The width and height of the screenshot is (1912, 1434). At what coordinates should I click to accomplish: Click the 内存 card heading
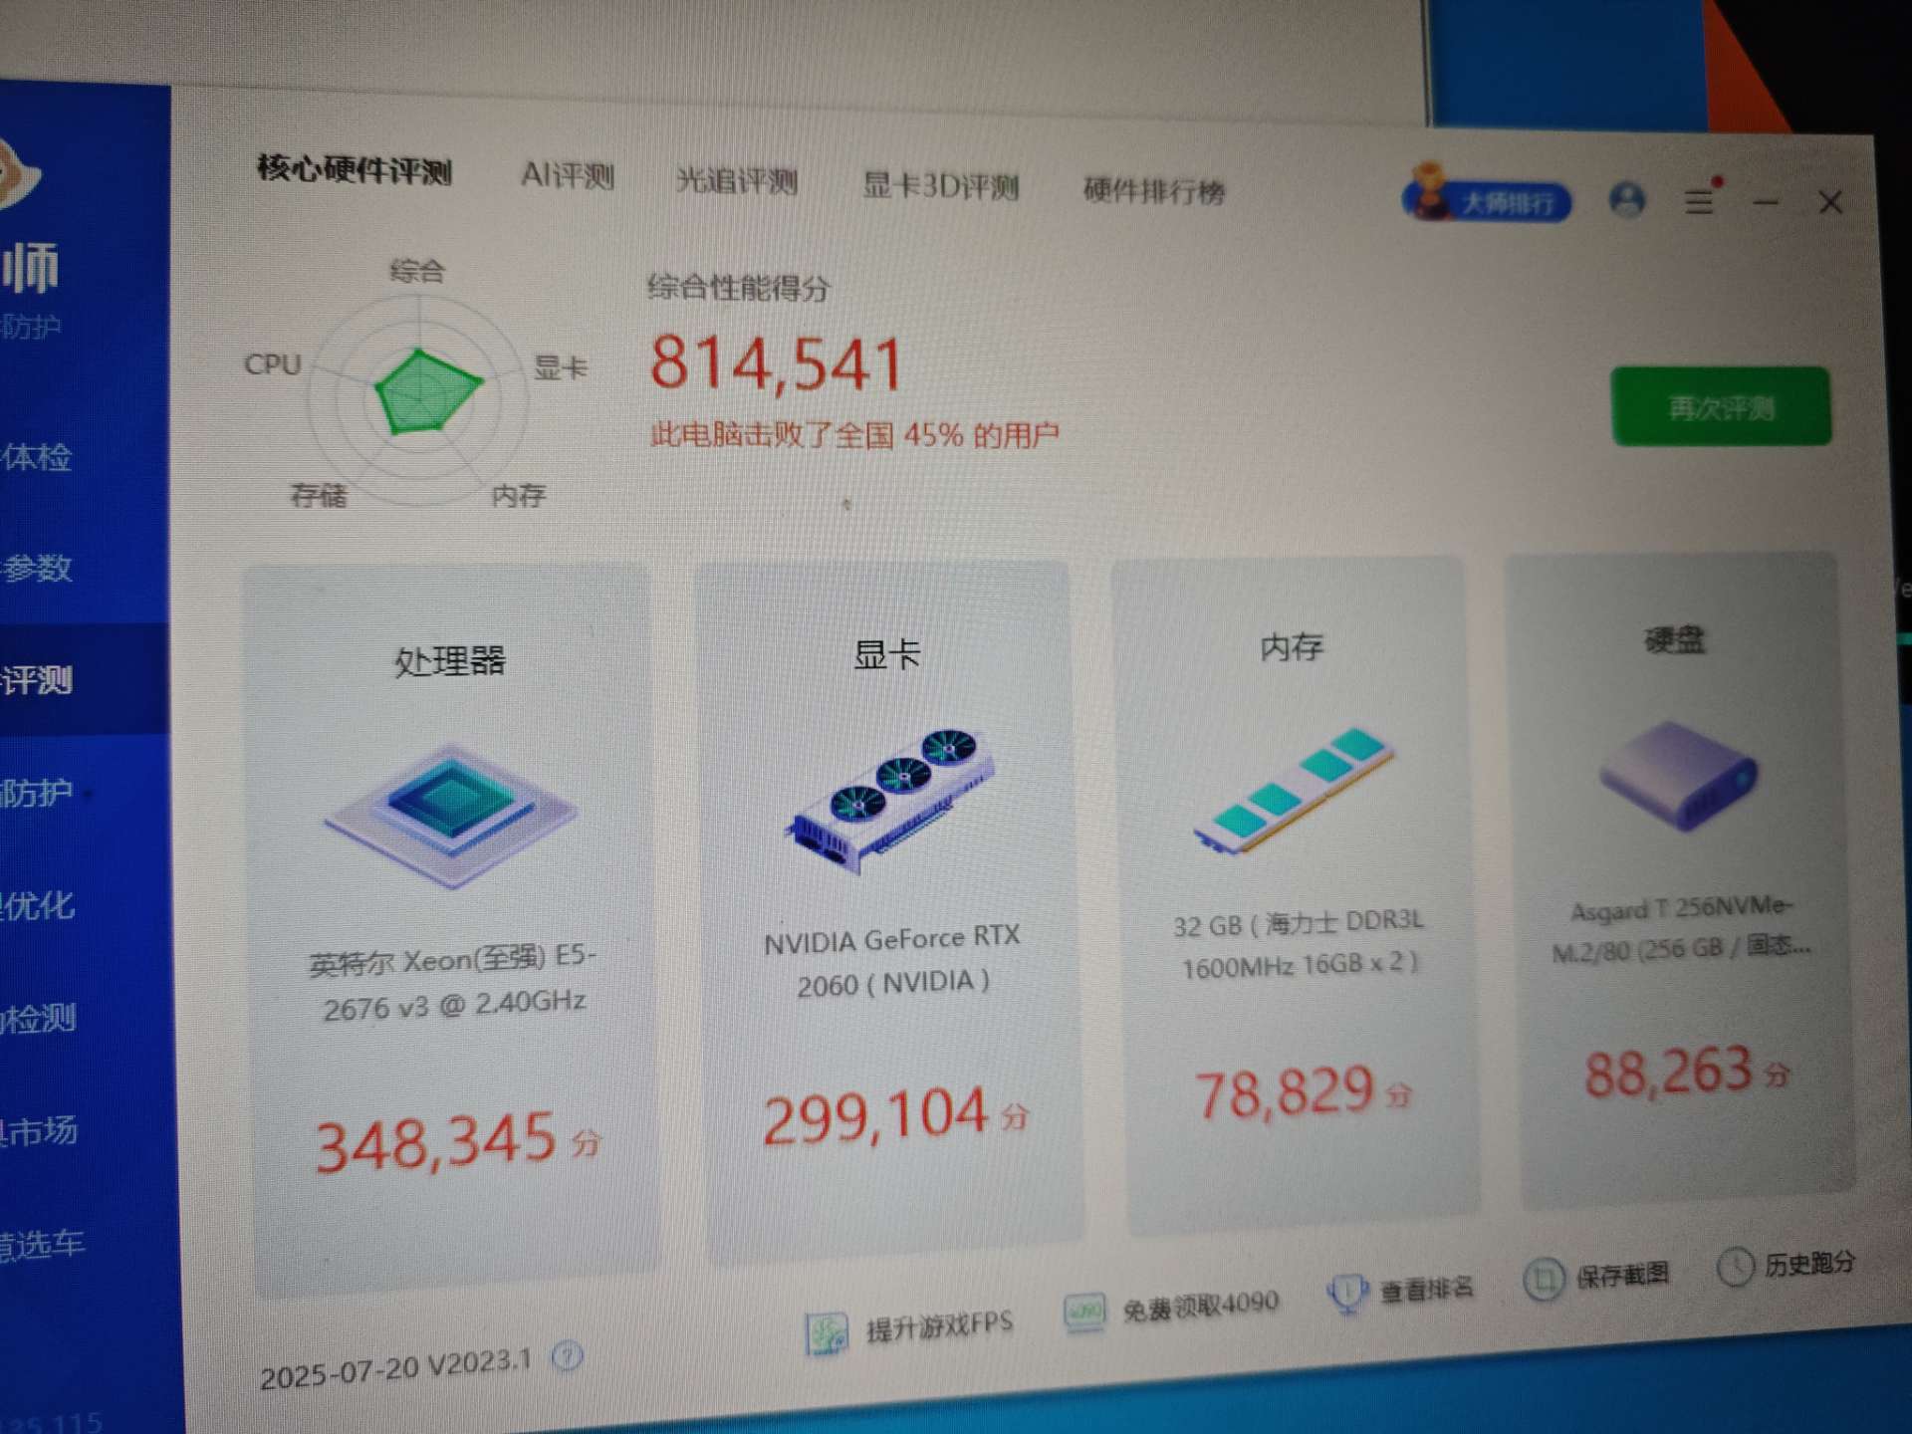pos(1293,647)
